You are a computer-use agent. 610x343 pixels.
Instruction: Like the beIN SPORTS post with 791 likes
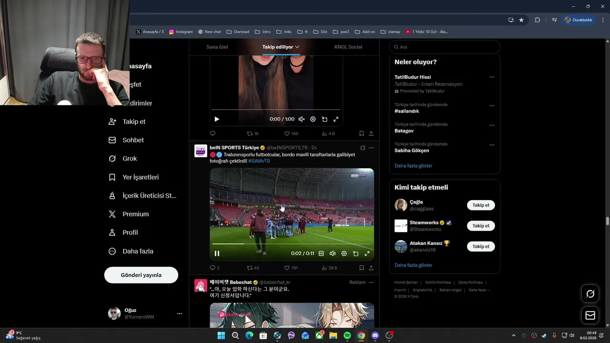pos(291,268)
